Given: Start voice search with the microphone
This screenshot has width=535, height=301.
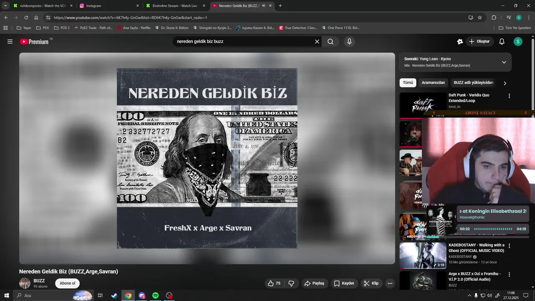Looking at the screenshot, I should click(349, 41).
